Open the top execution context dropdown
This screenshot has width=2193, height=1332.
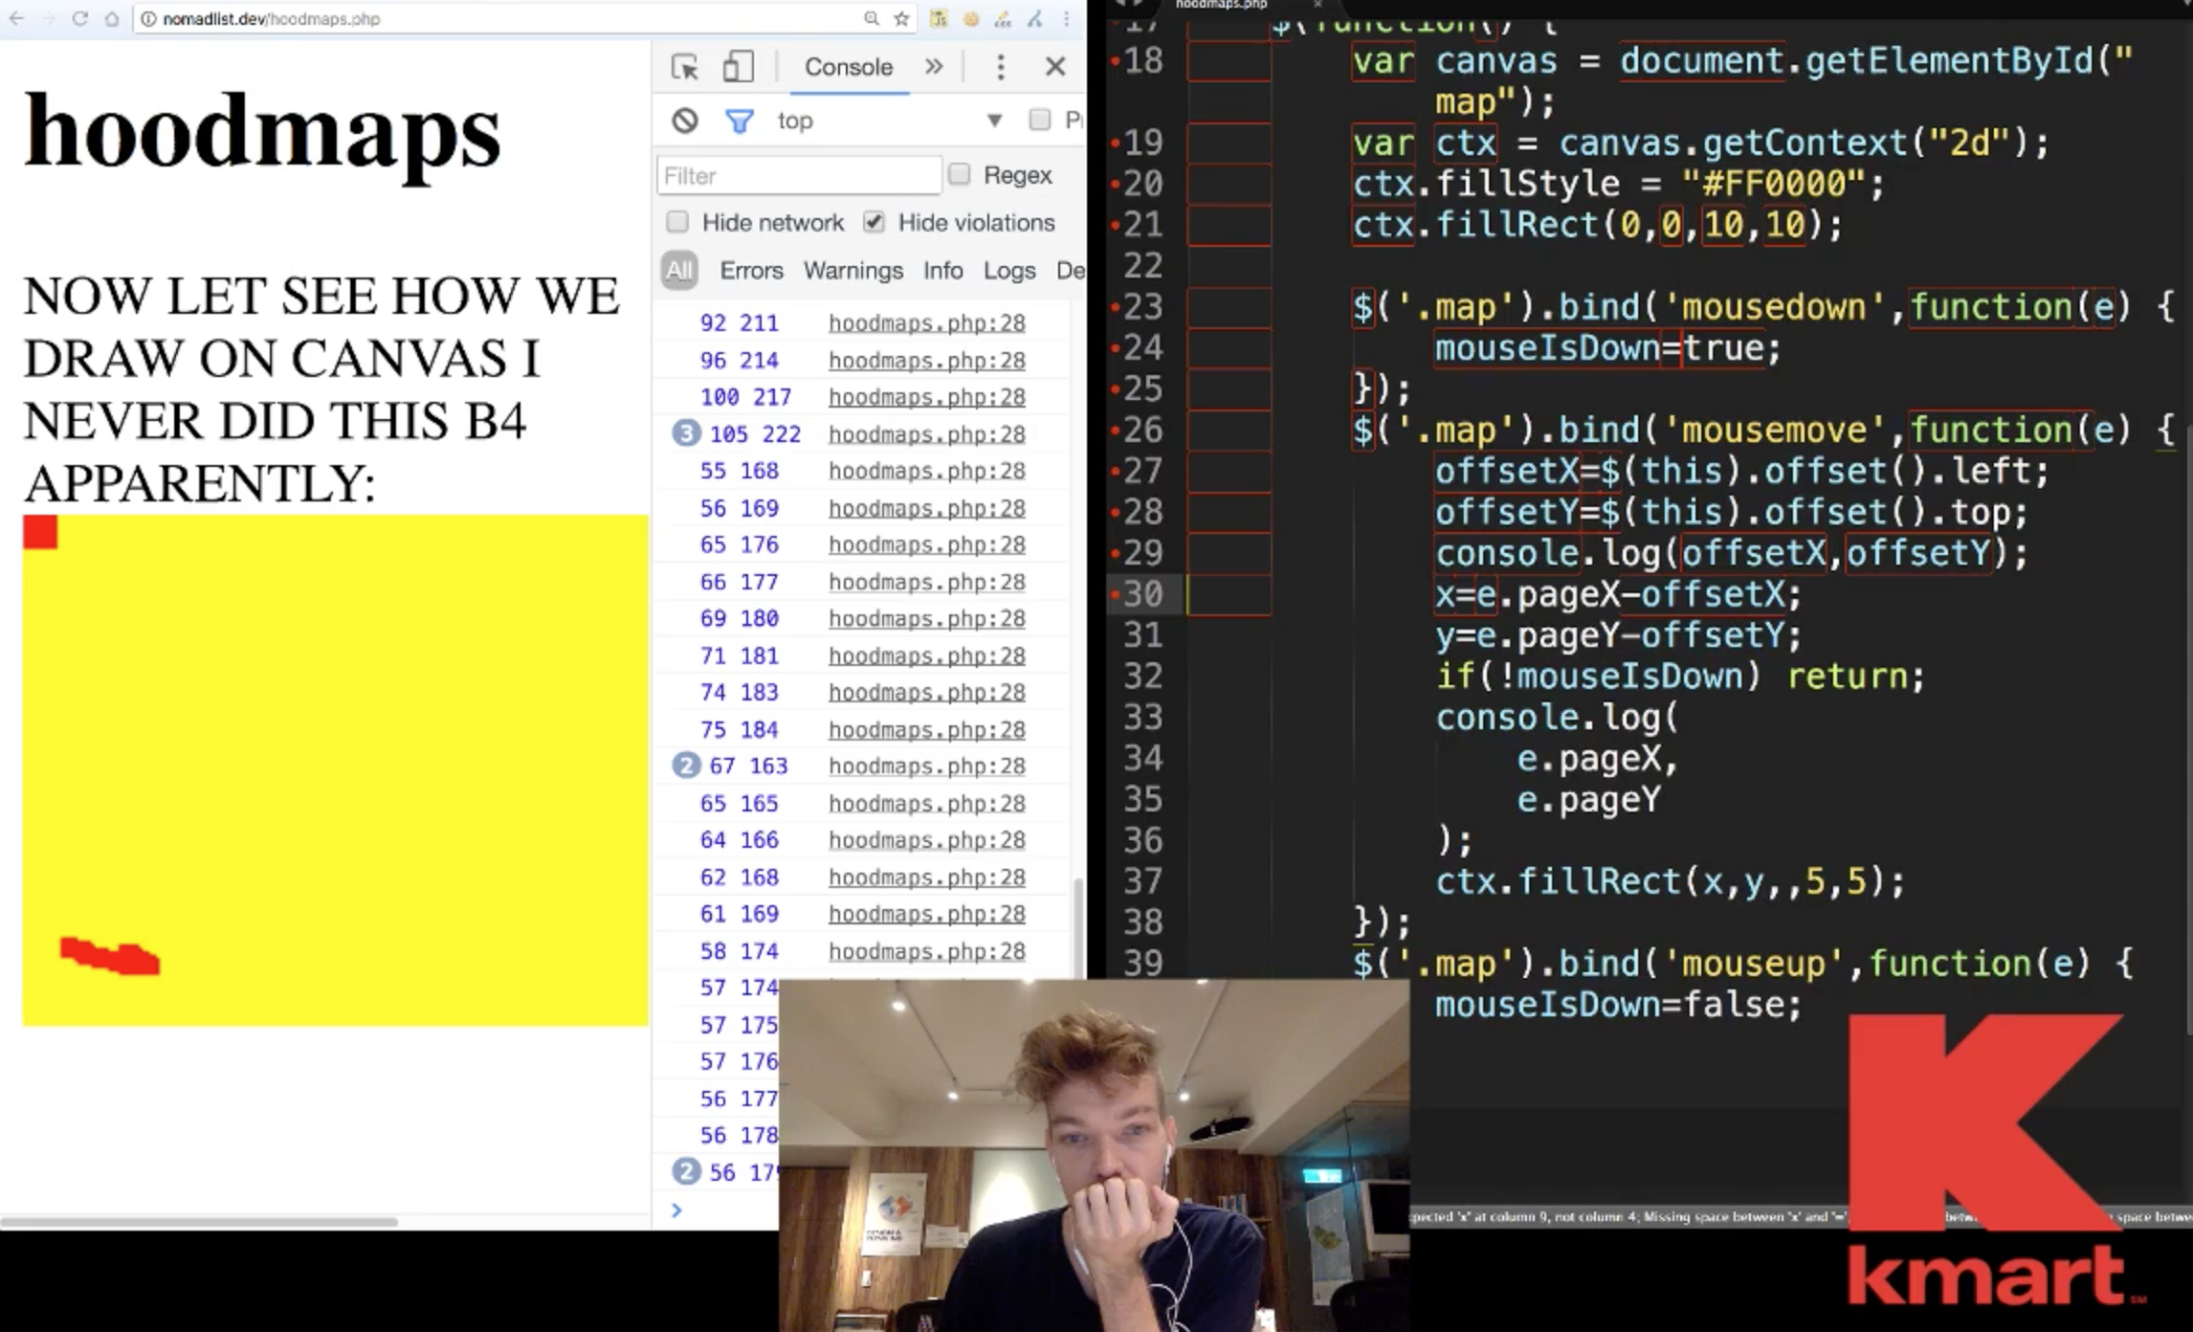point(994,121)
